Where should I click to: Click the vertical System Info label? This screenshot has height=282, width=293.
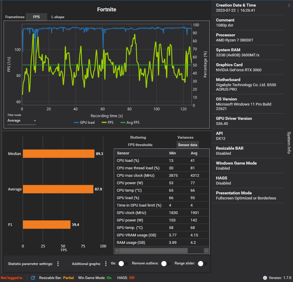coord(289,142)
